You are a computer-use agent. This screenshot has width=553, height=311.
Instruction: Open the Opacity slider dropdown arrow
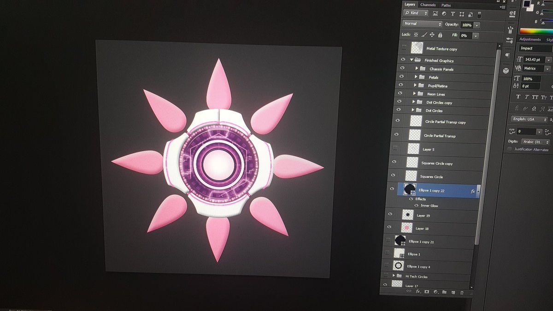(477, 25)
